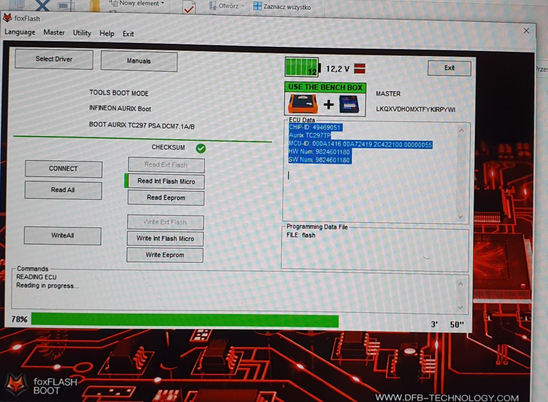Close the foxFlash window
The width and height of the screenshot is (548, 402).
click(526, 31)
